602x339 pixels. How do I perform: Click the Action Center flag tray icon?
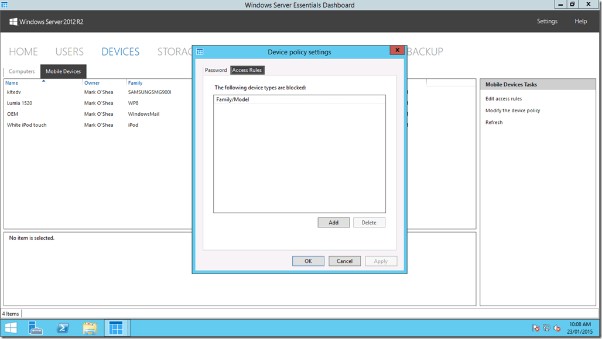point(536,328)
